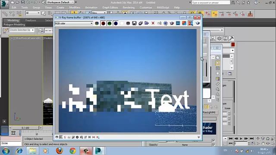The height and width of the screenshot is (155, 276).
Task: Click the Opacity None map button
Action: click(185, 145)
